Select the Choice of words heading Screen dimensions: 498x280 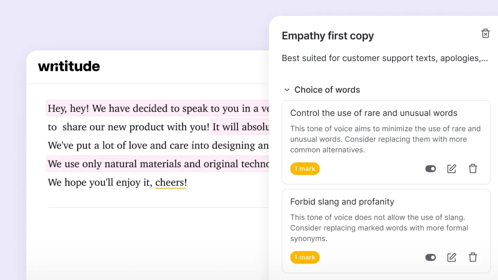click(x=327, y=90)
